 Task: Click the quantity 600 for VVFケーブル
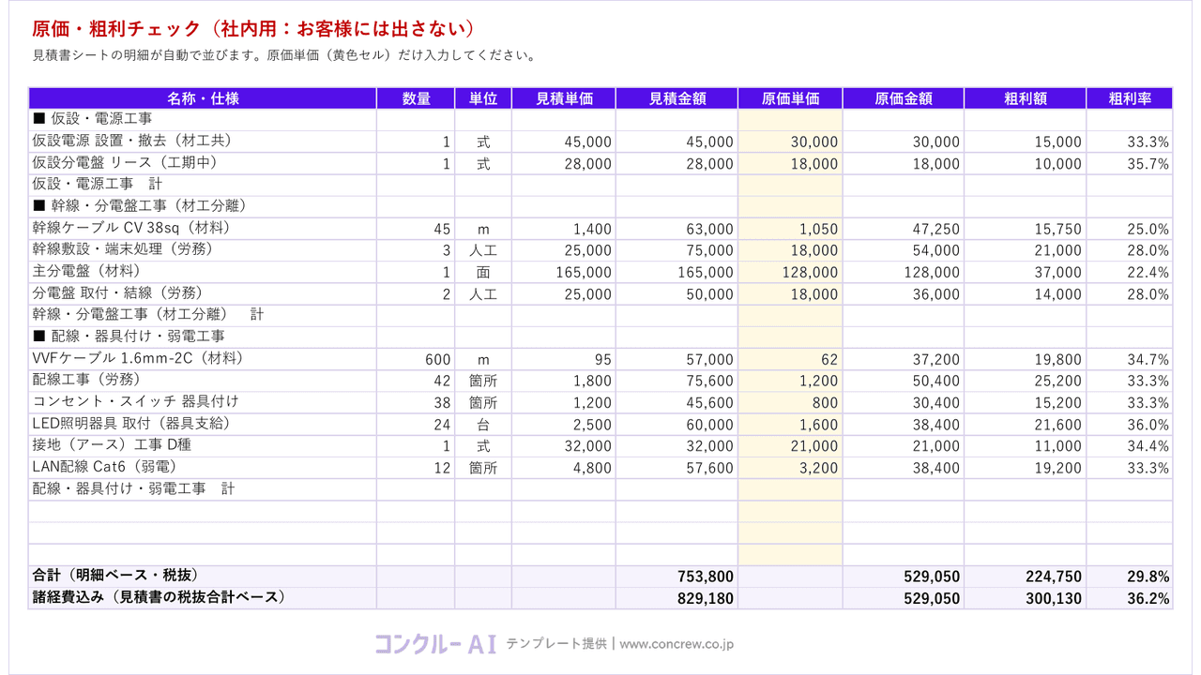(438, 360)
